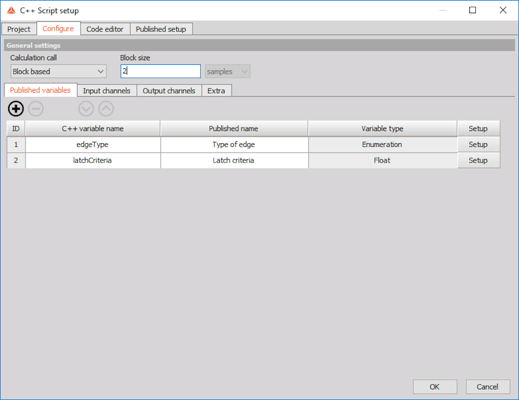Select row ID 2 cell
This screenshot has width=519, height=400.
[x=16, y=161]
